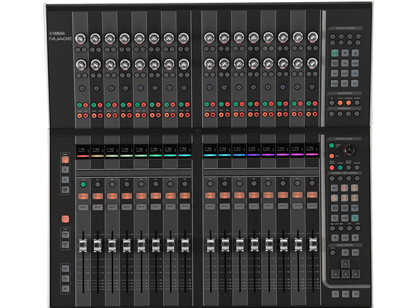
Task: Select DAW B button on left panel
Action: (65, 170)
